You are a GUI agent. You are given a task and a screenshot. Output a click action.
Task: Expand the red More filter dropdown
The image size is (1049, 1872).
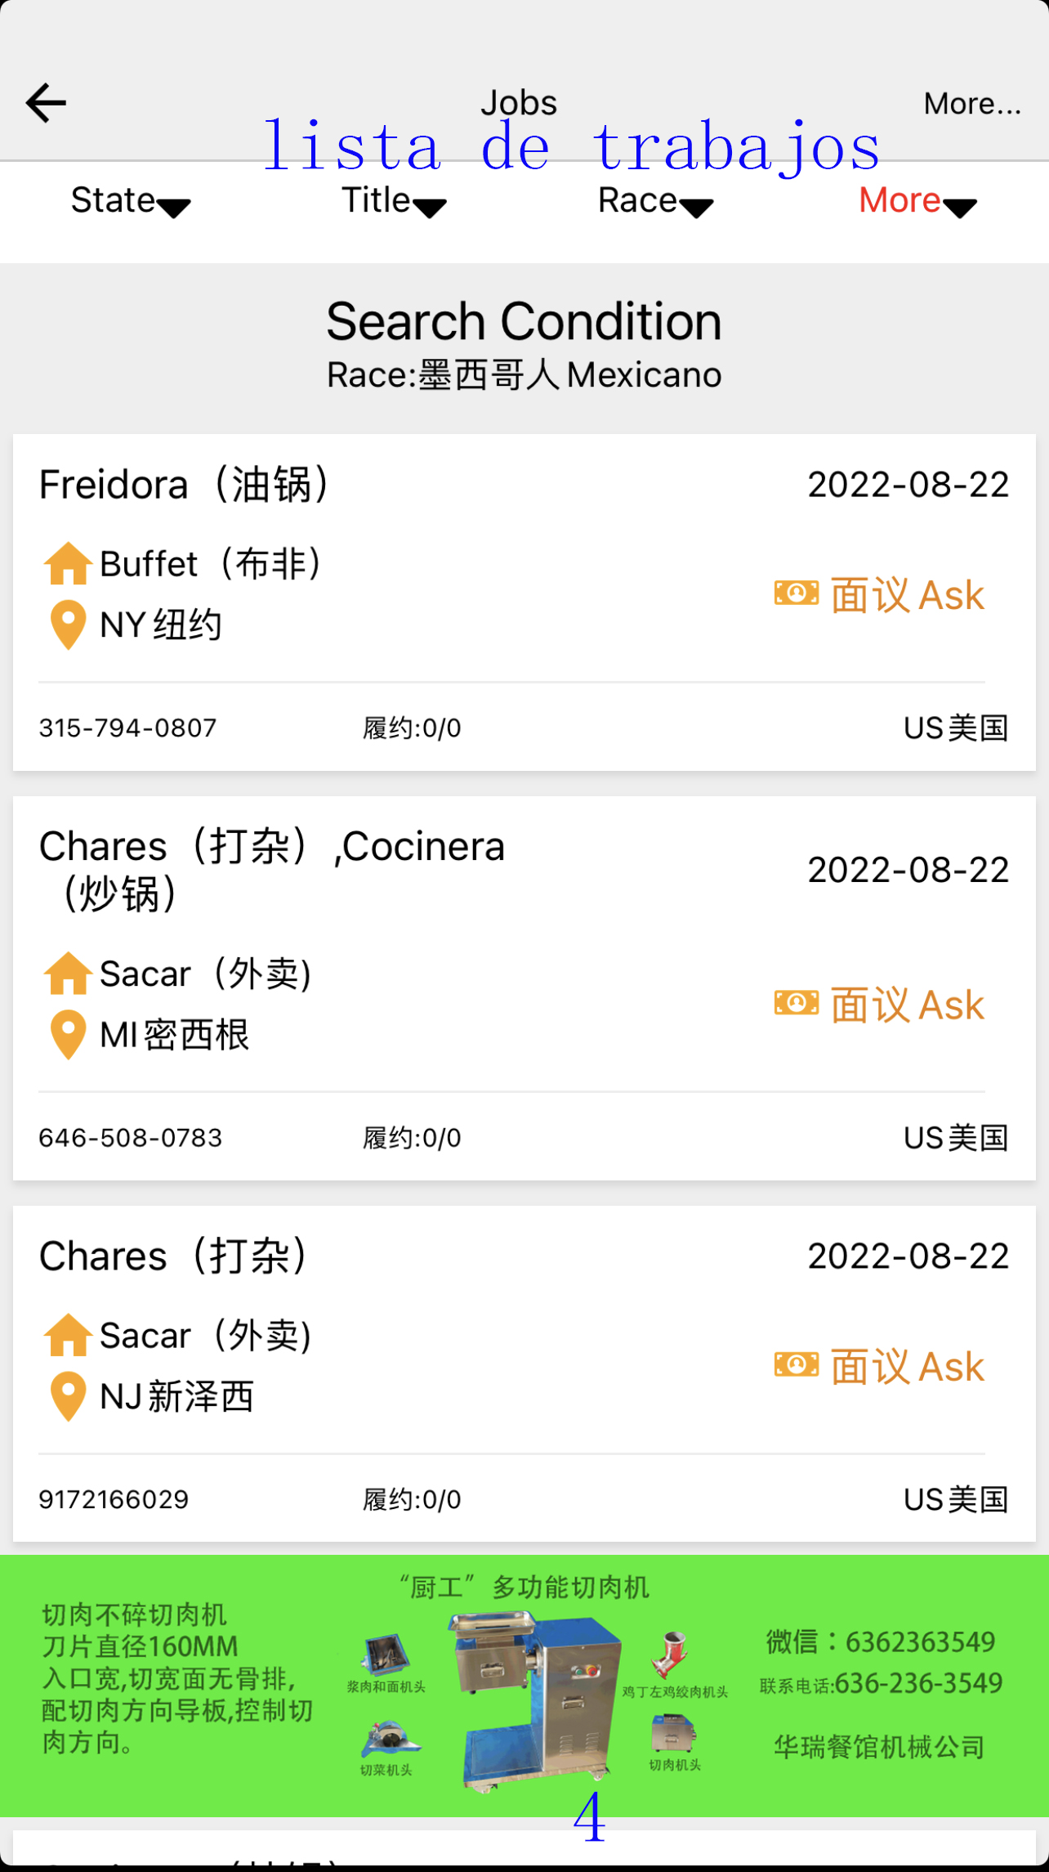click(917, 201)
